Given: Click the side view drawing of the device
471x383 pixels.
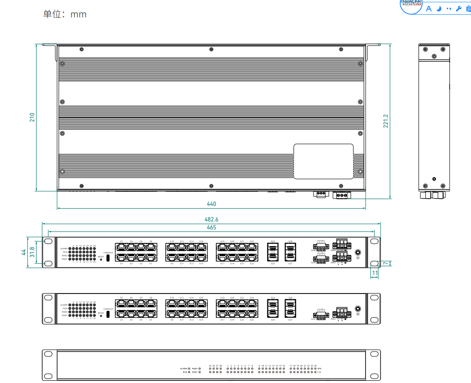Looking at the screenshot, I should (434, 121).
